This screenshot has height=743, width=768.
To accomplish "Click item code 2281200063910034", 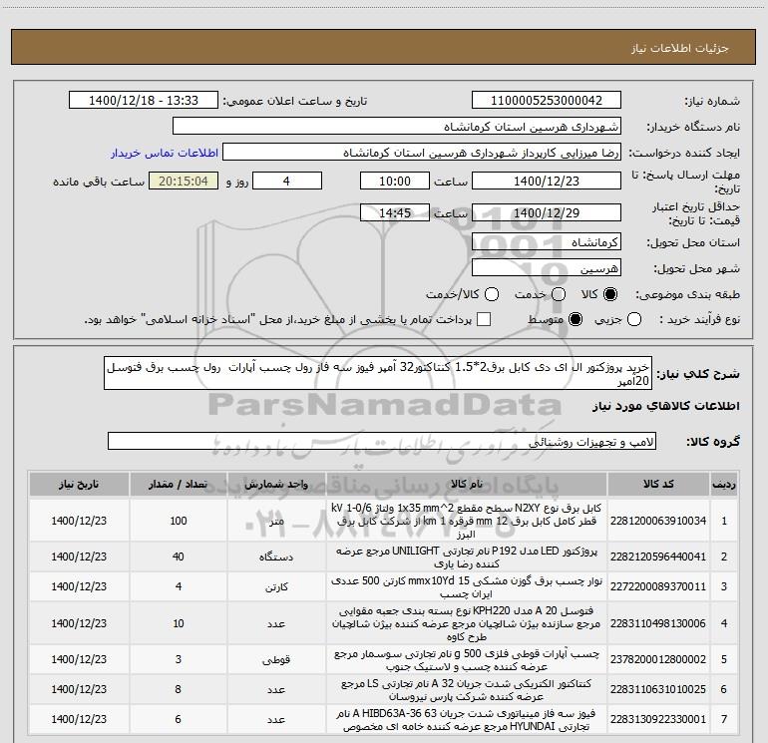I will [x=658, y=521].
